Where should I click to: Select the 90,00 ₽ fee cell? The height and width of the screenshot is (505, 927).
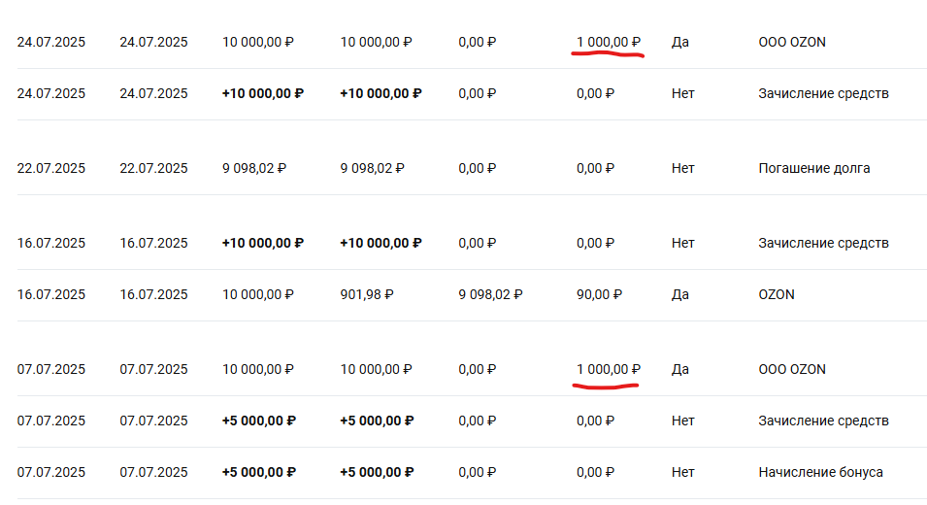point(599,294)
